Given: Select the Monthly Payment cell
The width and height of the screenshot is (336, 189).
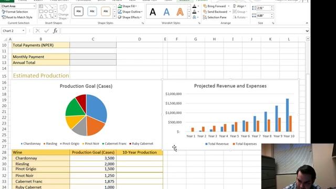Looking at the screenshot, I should pyautogui.click(x=41, y=57).
